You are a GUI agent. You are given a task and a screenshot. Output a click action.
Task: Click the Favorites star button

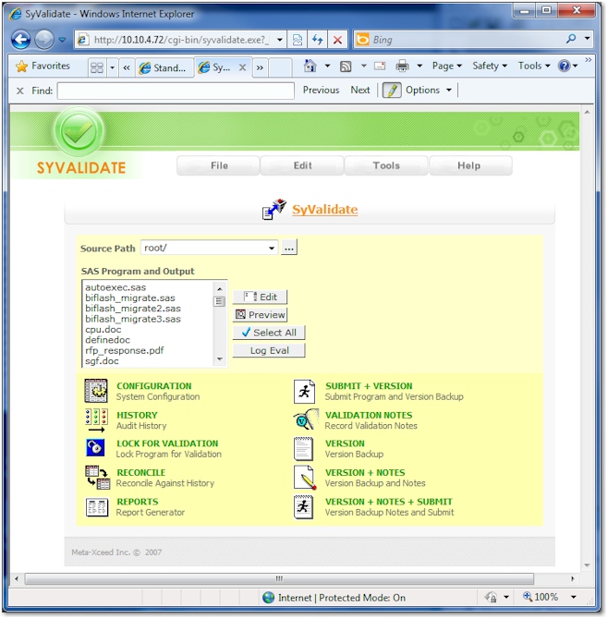click(43, 66)
